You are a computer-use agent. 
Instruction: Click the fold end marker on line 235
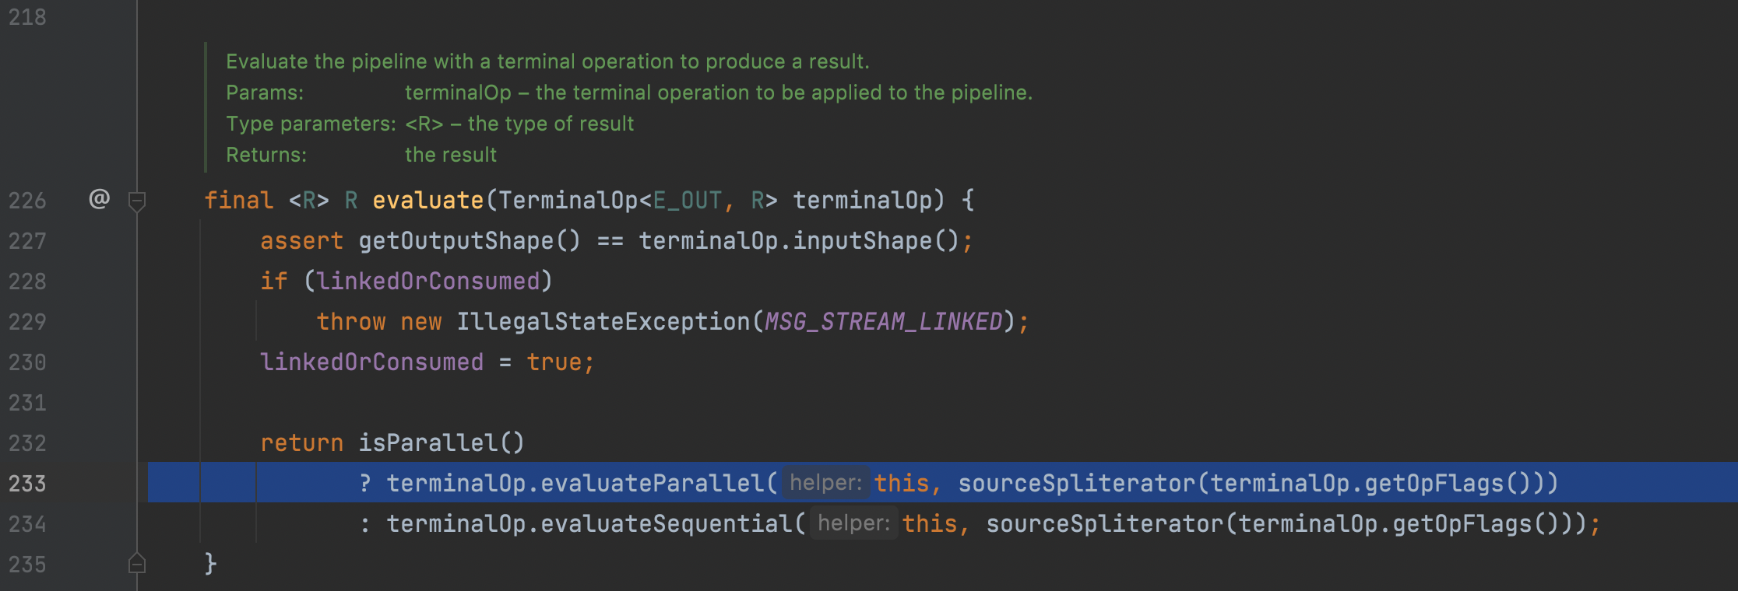point(137,563)
